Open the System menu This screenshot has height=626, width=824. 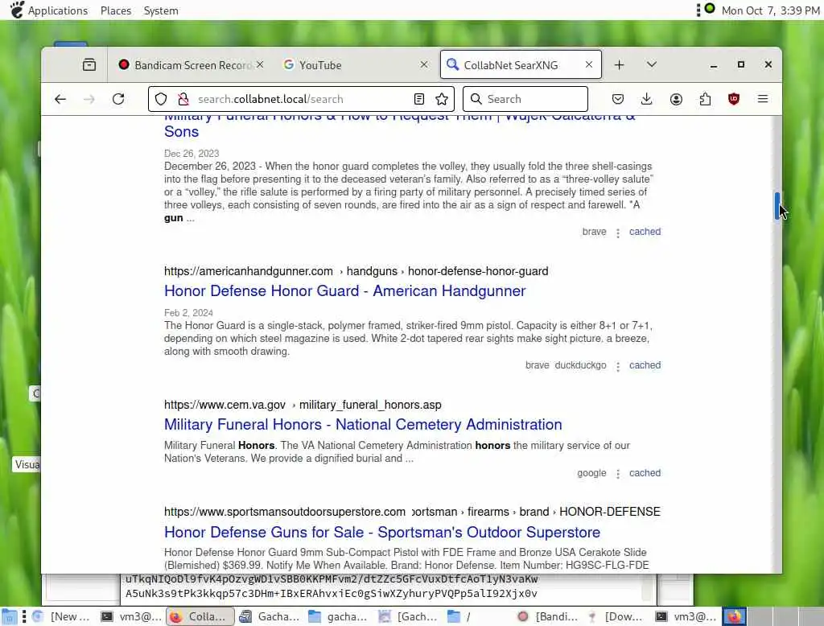click(161, 10)
